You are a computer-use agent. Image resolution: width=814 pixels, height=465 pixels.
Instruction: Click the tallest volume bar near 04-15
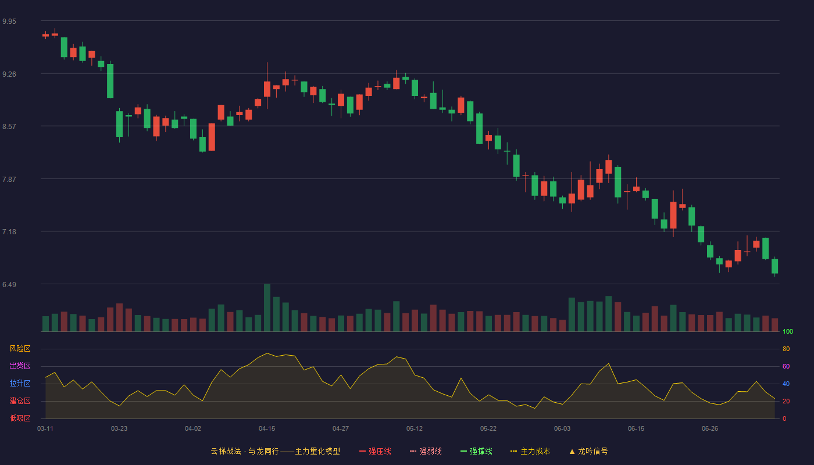click(267, 307)
